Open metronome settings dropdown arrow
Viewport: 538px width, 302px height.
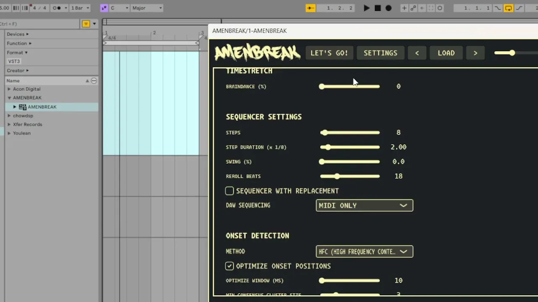[66, 8]
